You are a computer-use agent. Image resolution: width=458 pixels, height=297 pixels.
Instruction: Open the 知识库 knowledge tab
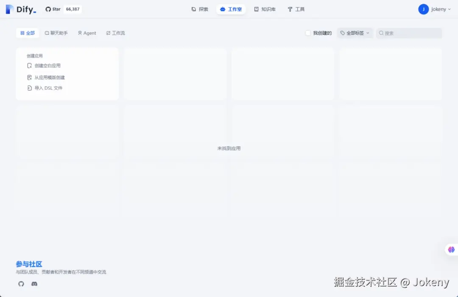[265, 9]
